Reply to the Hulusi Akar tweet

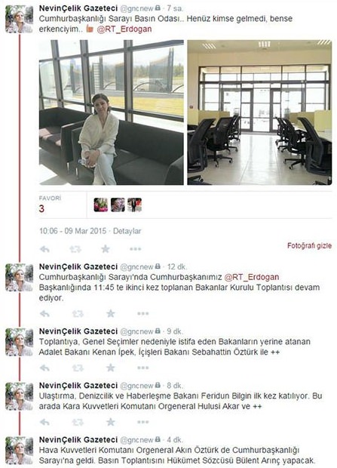[44, 422]
